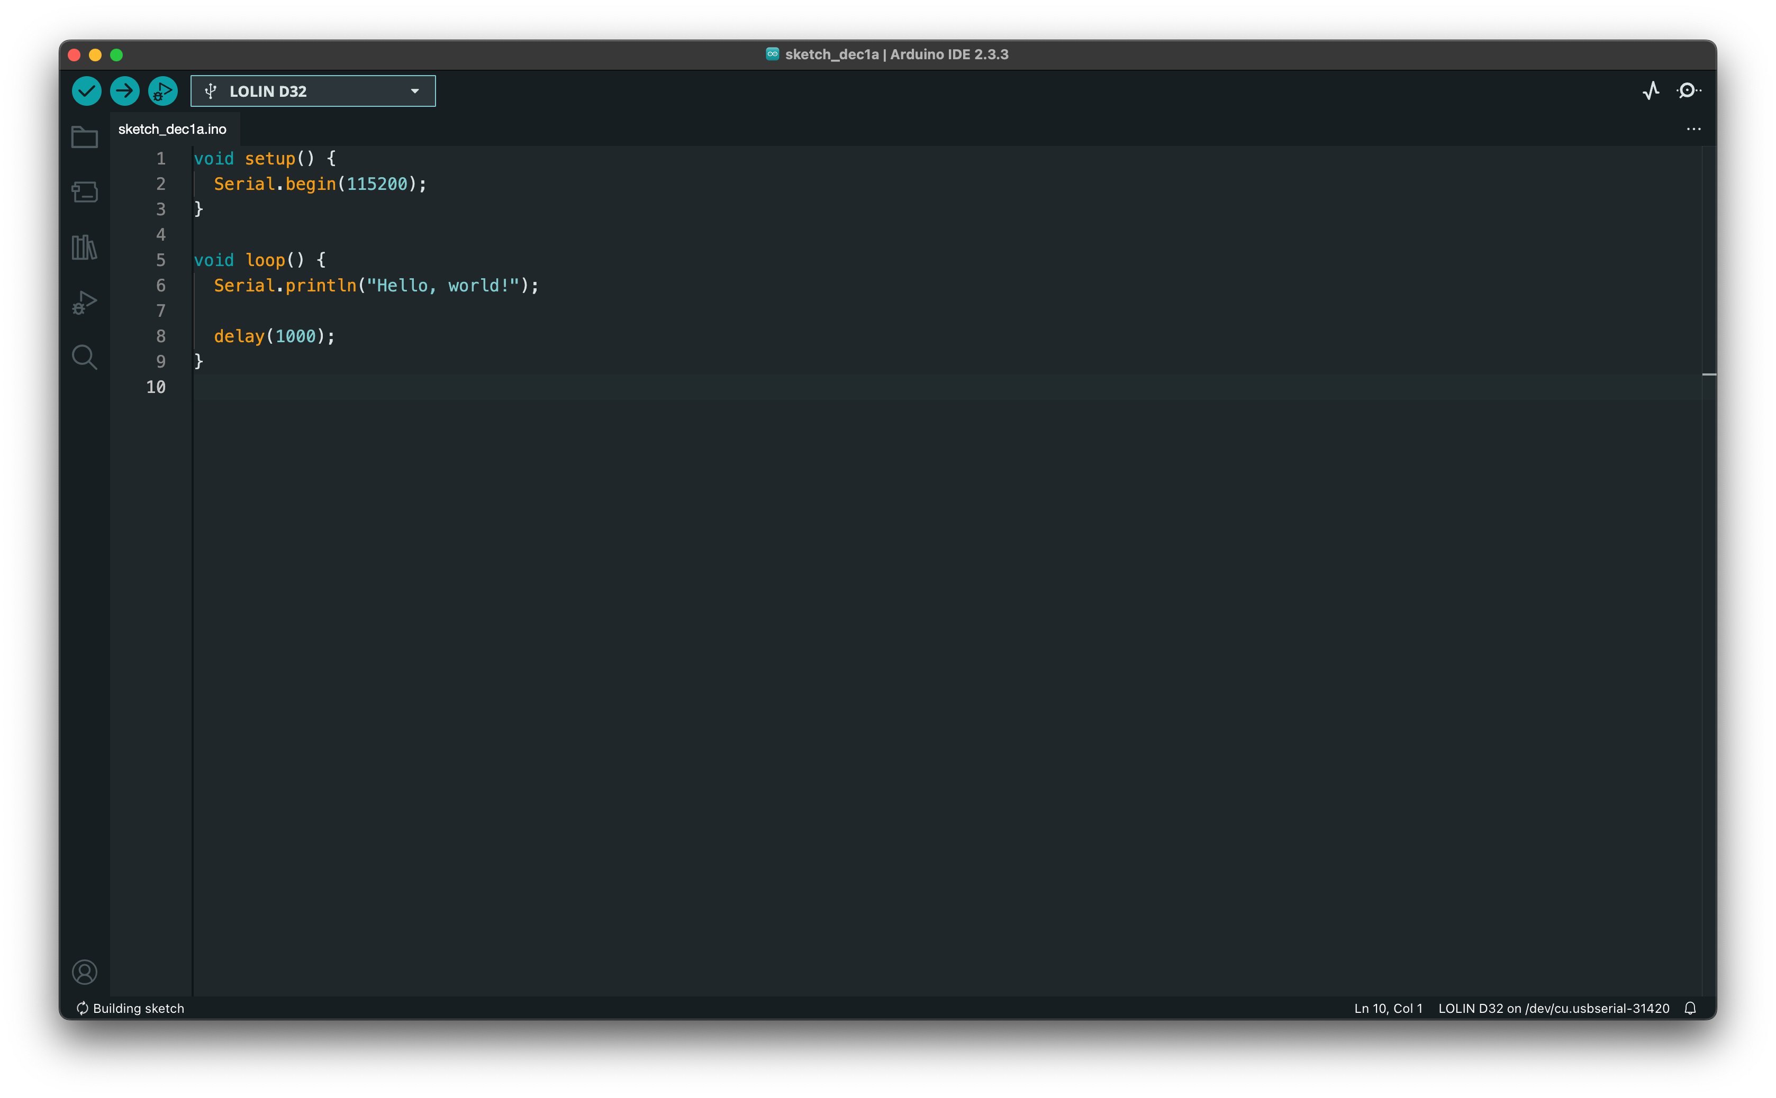Open the Debug sidebar panel
The height and width of the screenshot is (1098, 1776).
coord(84,302)
